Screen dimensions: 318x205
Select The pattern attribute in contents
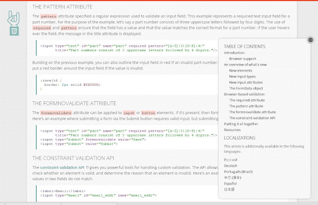point(246,106)
